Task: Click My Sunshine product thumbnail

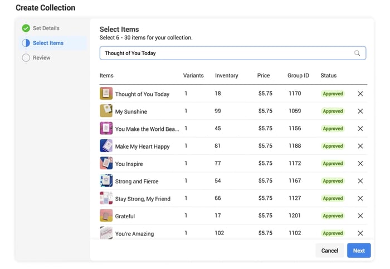Action: (x=106, y=111)
